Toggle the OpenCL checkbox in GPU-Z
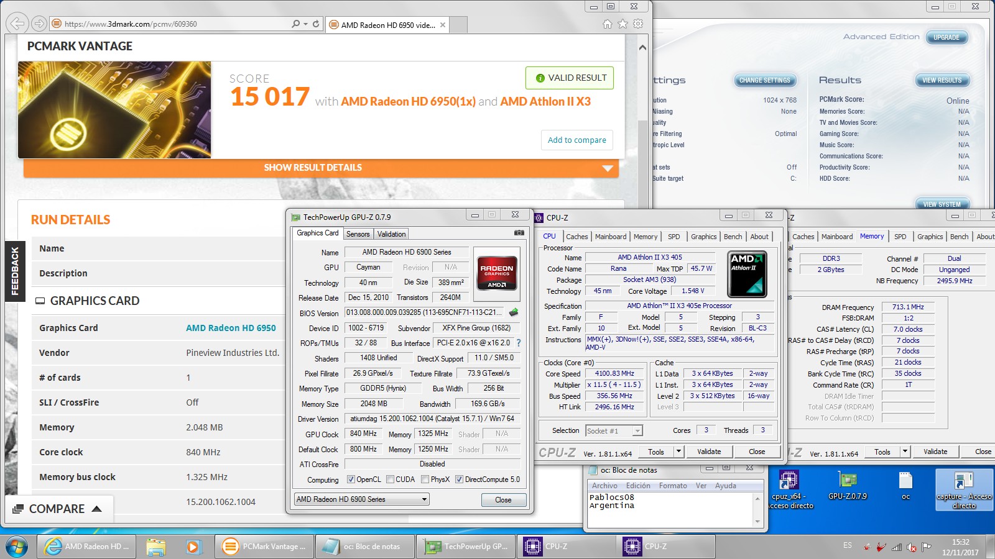This screenshot has width=995, height=559. [351, 479]
